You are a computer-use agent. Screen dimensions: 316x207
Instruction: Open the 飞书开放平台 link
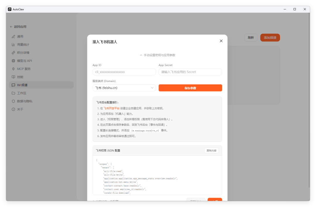[x=111, y=108]
